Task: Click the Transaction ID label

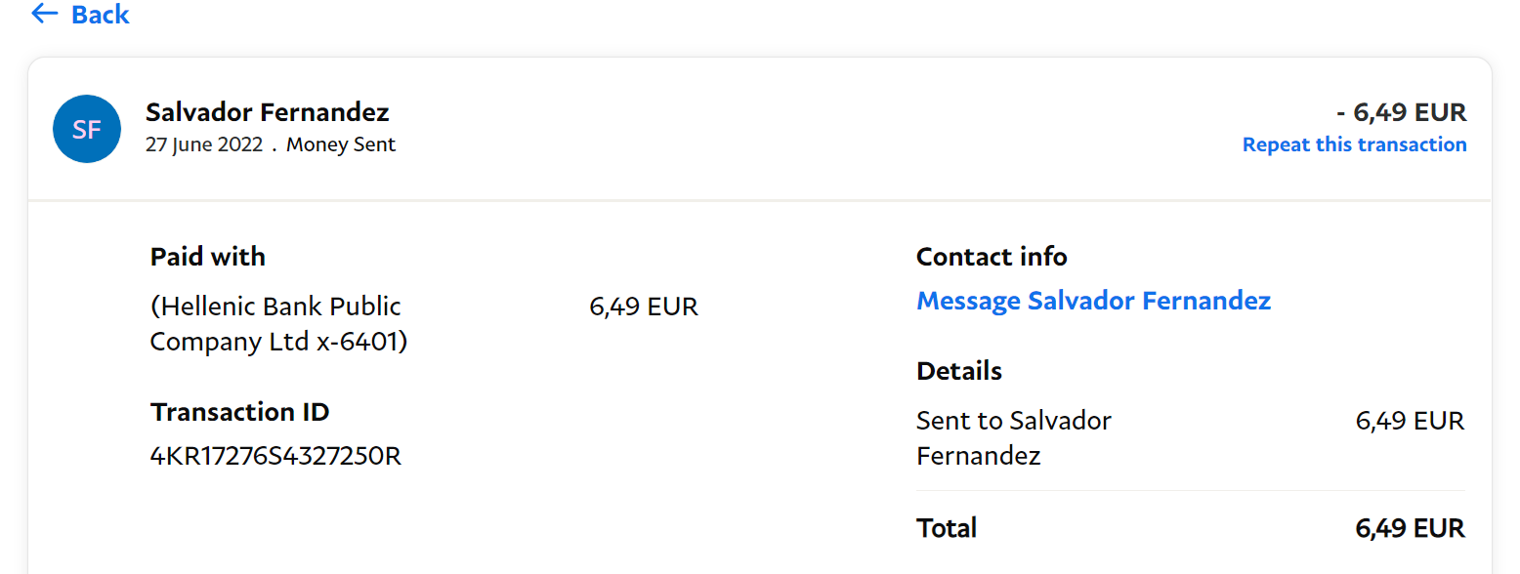Action: [239, 412]
